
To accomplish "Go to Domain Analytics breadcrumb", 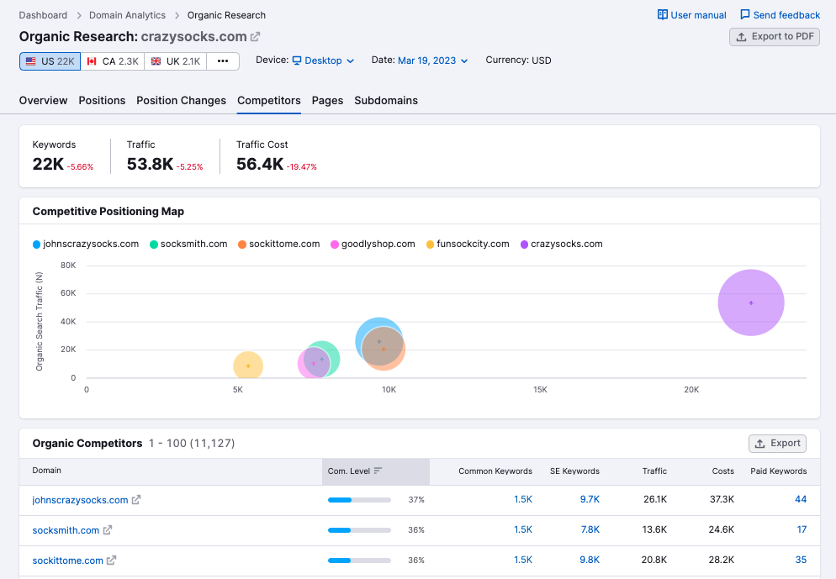I will 128,15.
